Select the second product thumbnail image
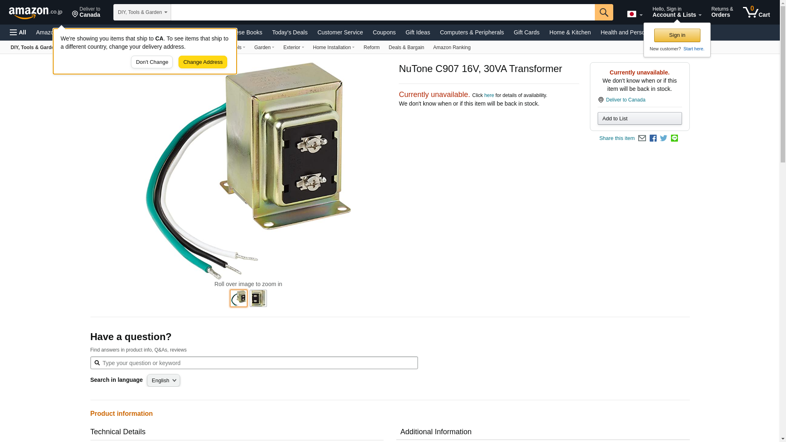Image resolution: width=786 pixels, height=442 pixels. coord(258,298)
